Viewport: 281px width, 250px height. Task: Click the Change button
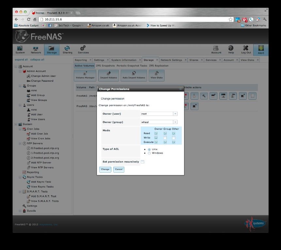(105, 169)
